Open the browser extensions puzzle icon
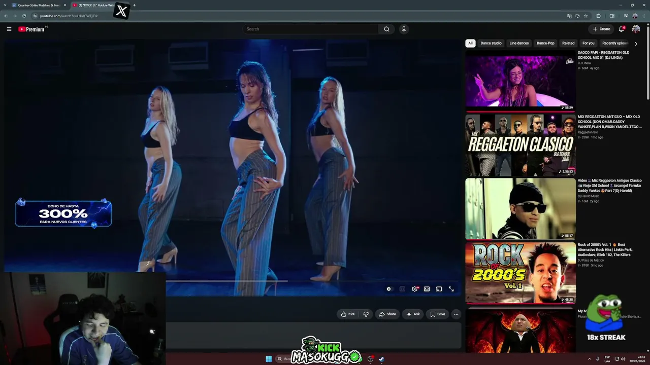 point(598,16)
